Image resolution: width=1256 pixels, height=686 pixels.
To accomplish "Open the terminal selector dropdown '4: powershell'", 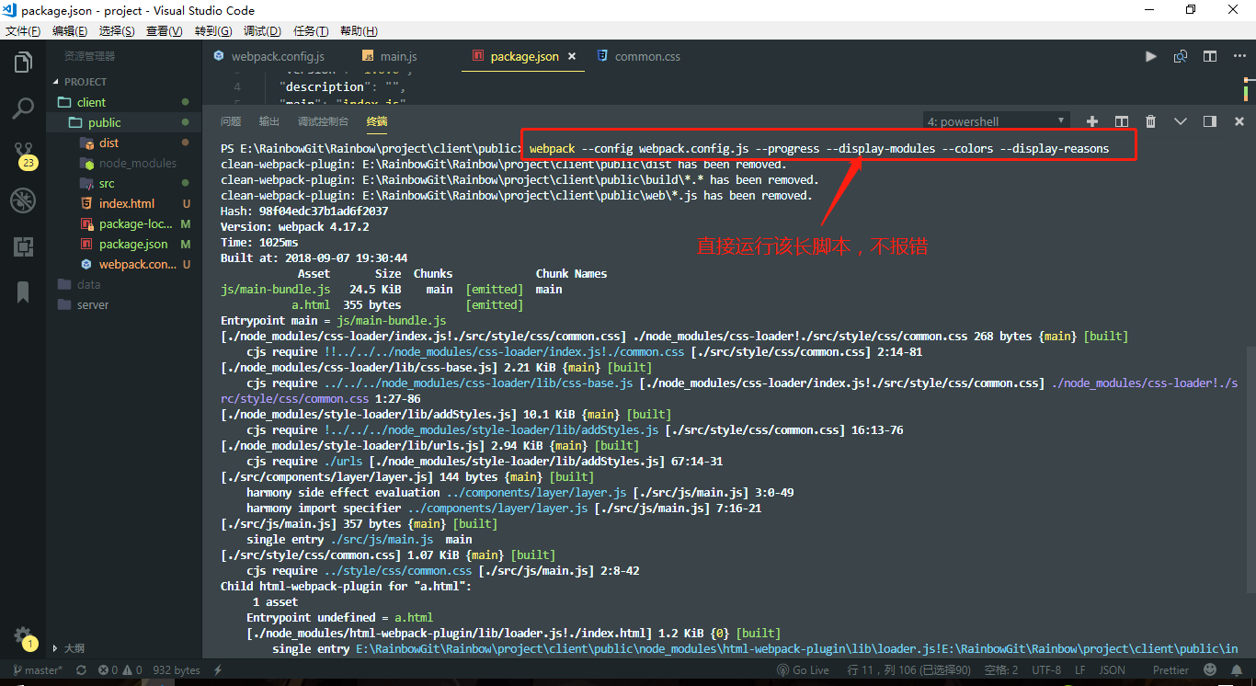I will (996, 121).
